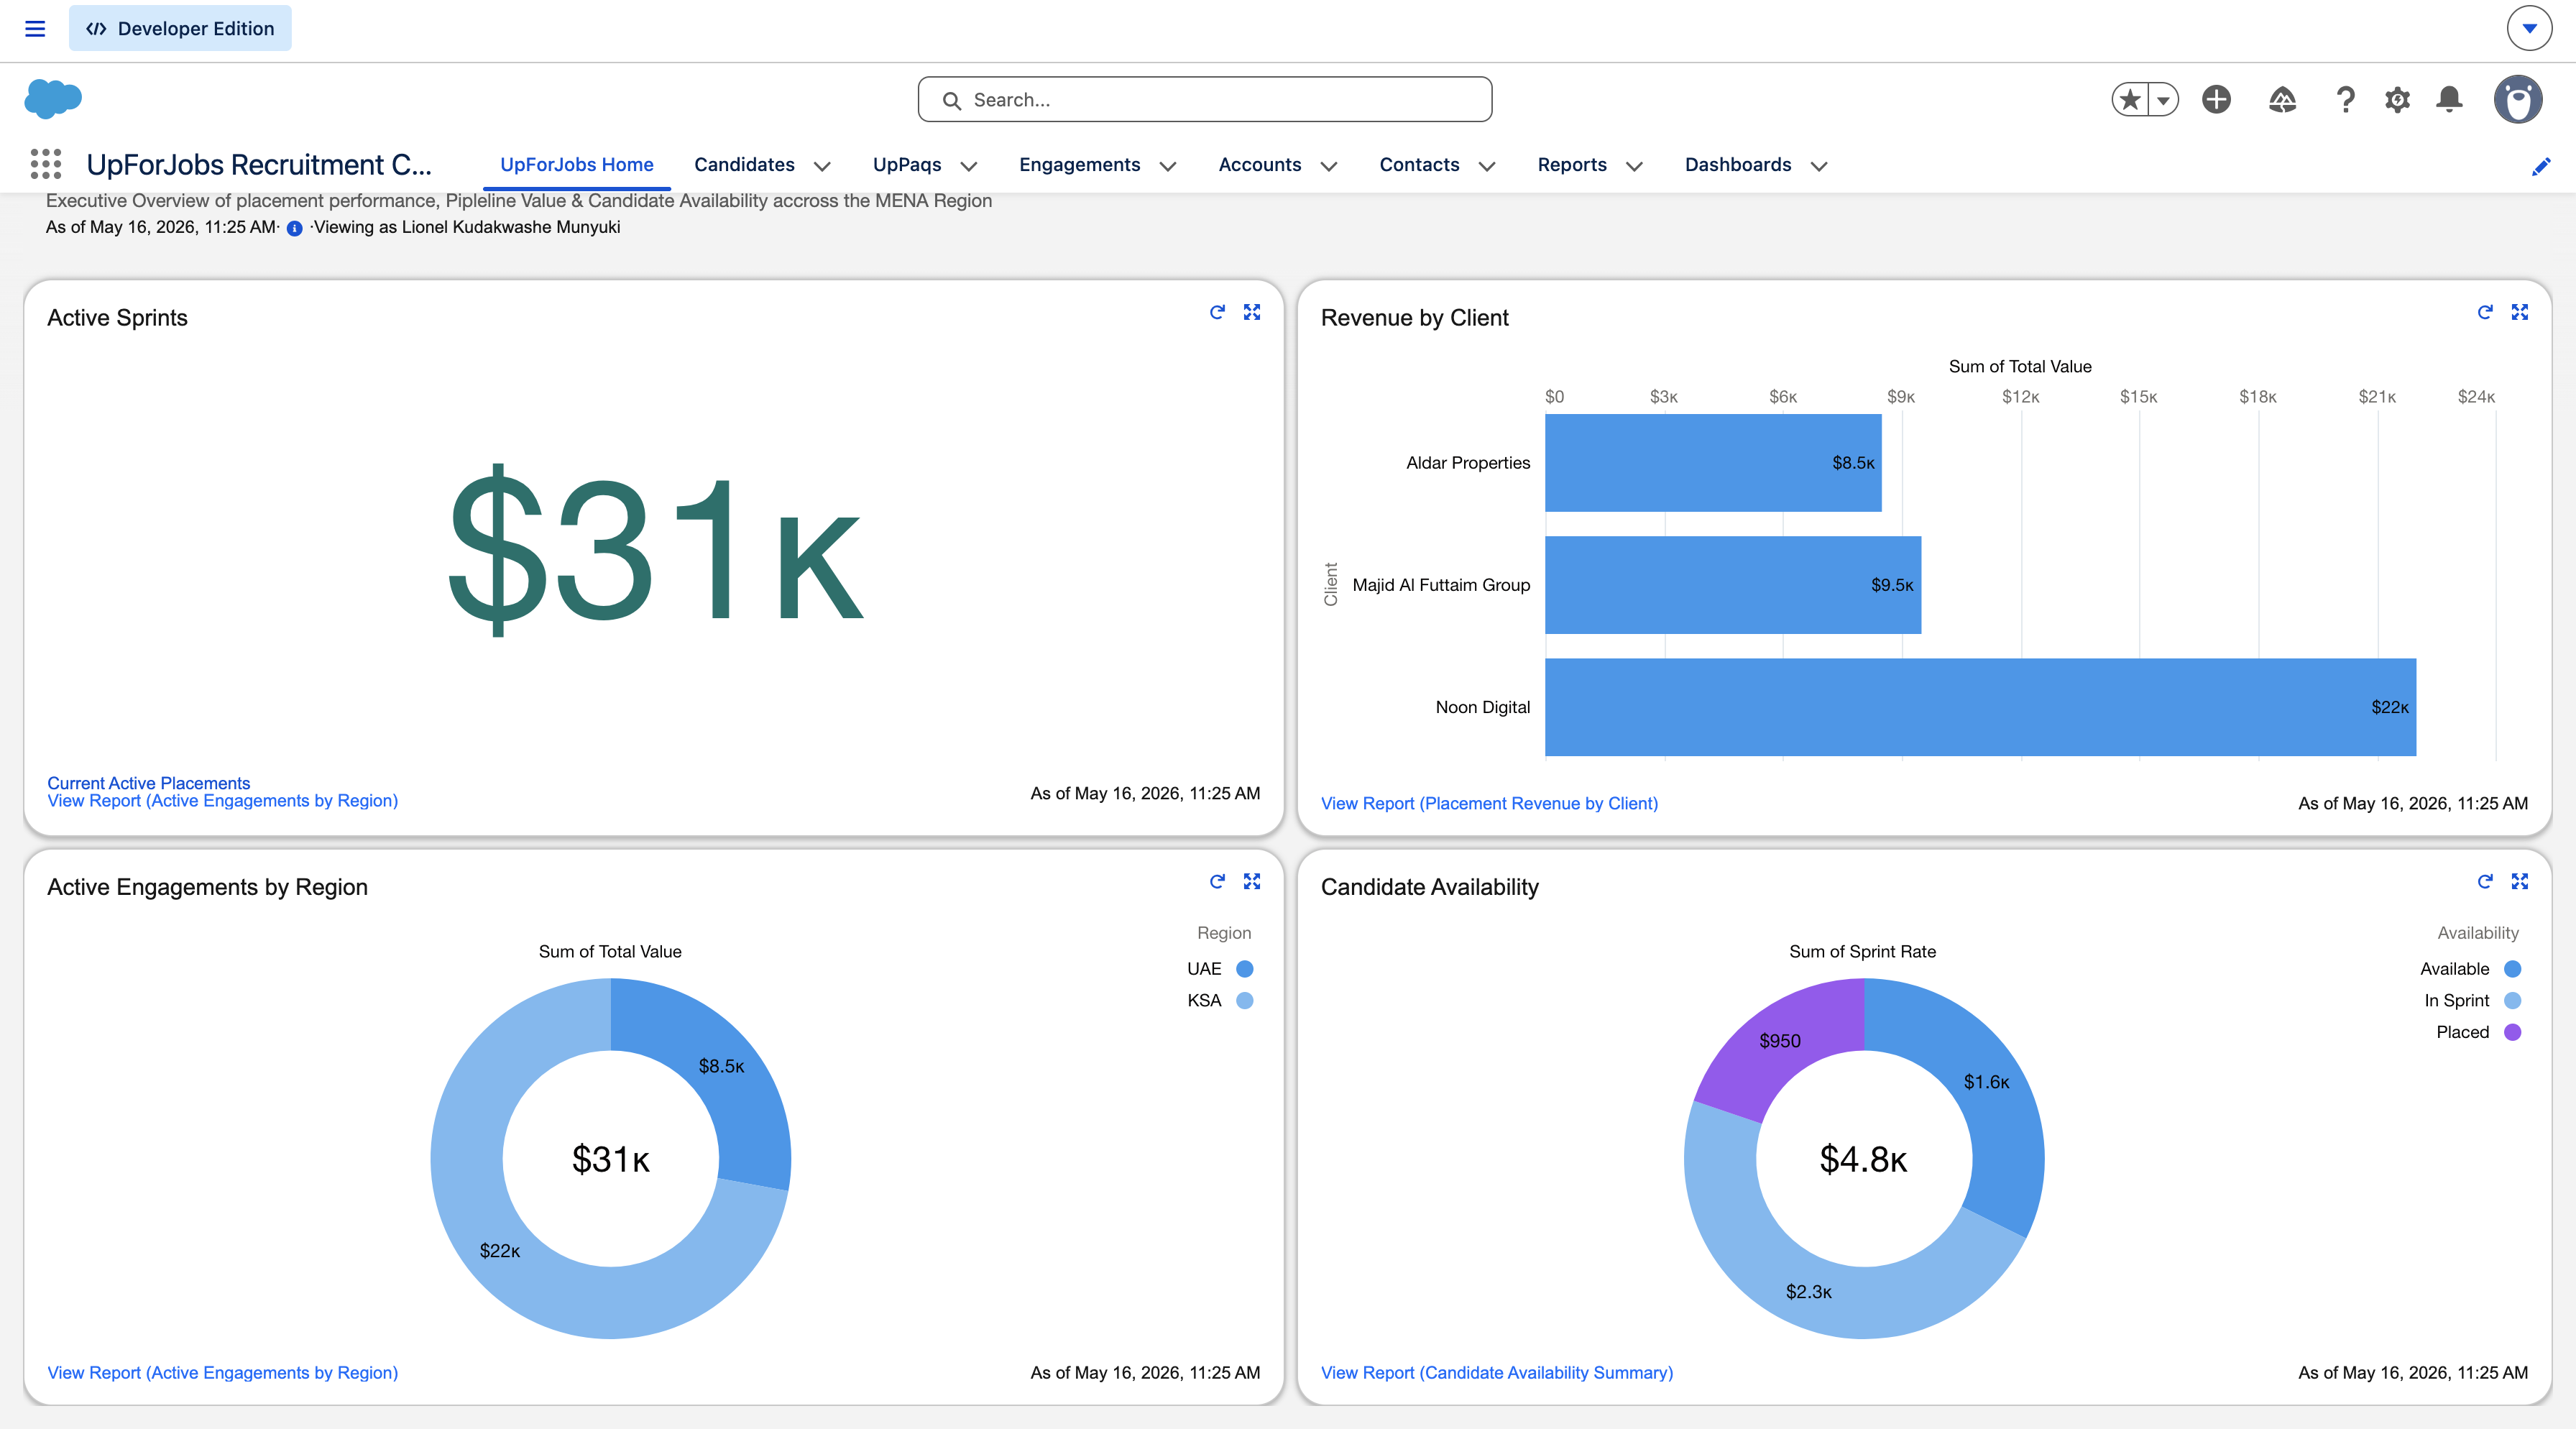This screenshot has height=1429, width=2576.
Task: Toggle the In Sprint legend color dot
Action: (x=2512, y=1001)
